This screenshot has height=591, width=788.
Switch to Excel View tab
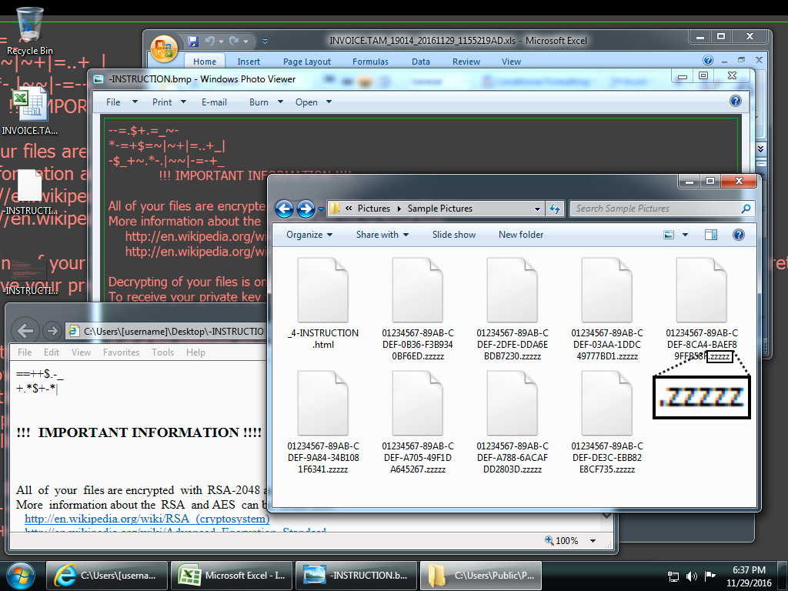coord(511,62)
